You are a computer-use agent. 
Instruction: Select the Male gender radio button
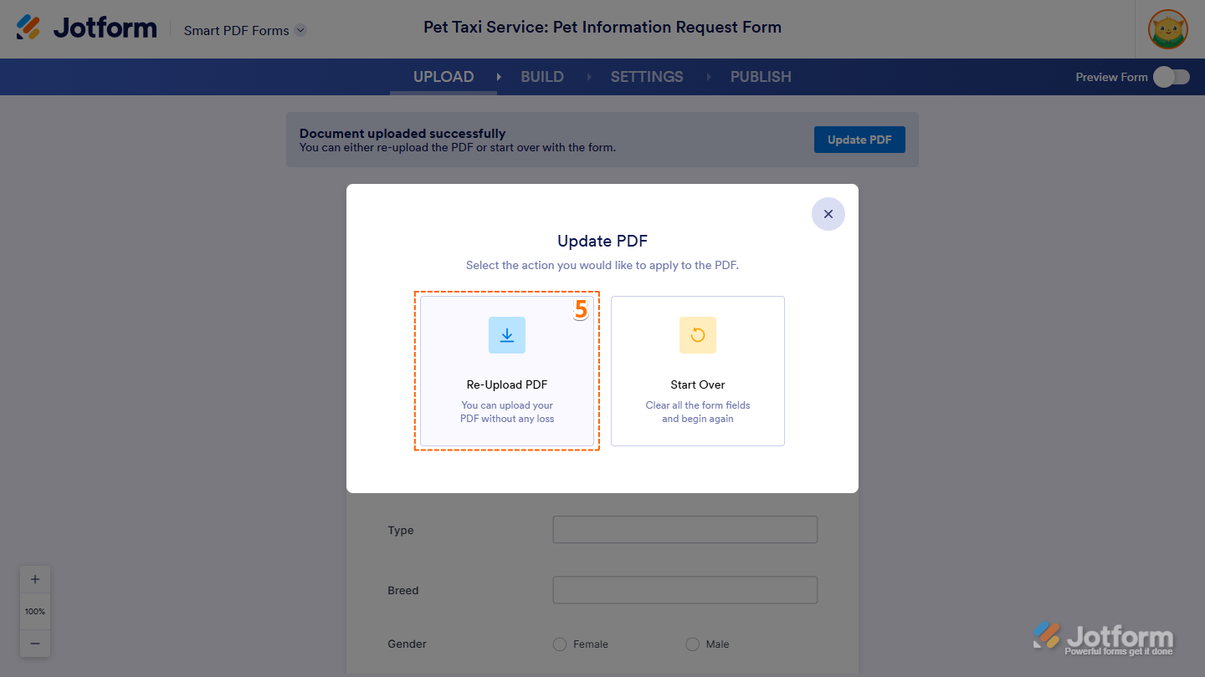pos(692,644)
